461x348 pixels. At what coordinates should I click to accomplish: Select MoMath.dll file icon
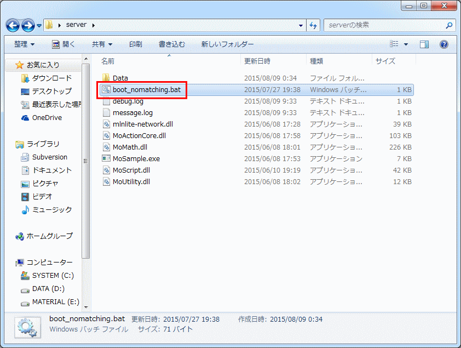pos(106,147)
